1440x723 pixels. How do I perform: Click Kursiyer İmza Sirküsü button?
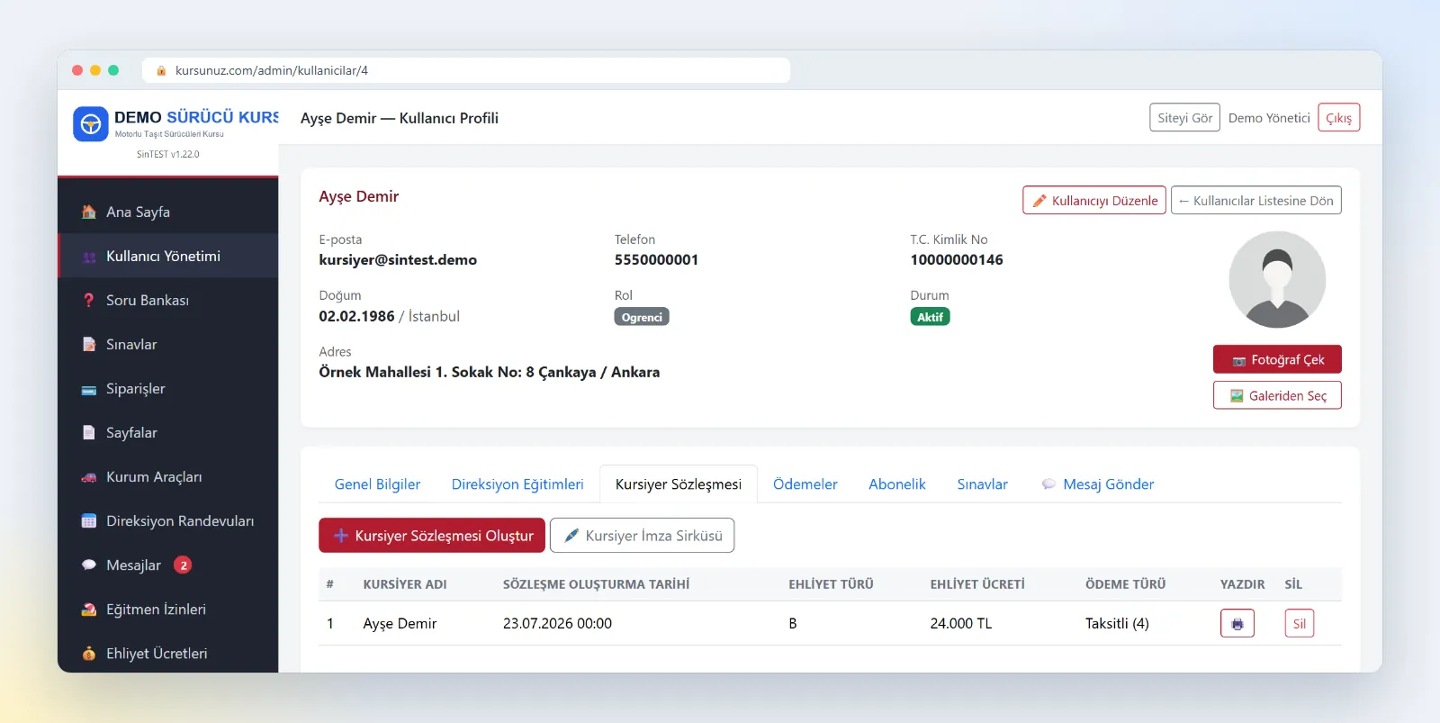tap(643, 535)
